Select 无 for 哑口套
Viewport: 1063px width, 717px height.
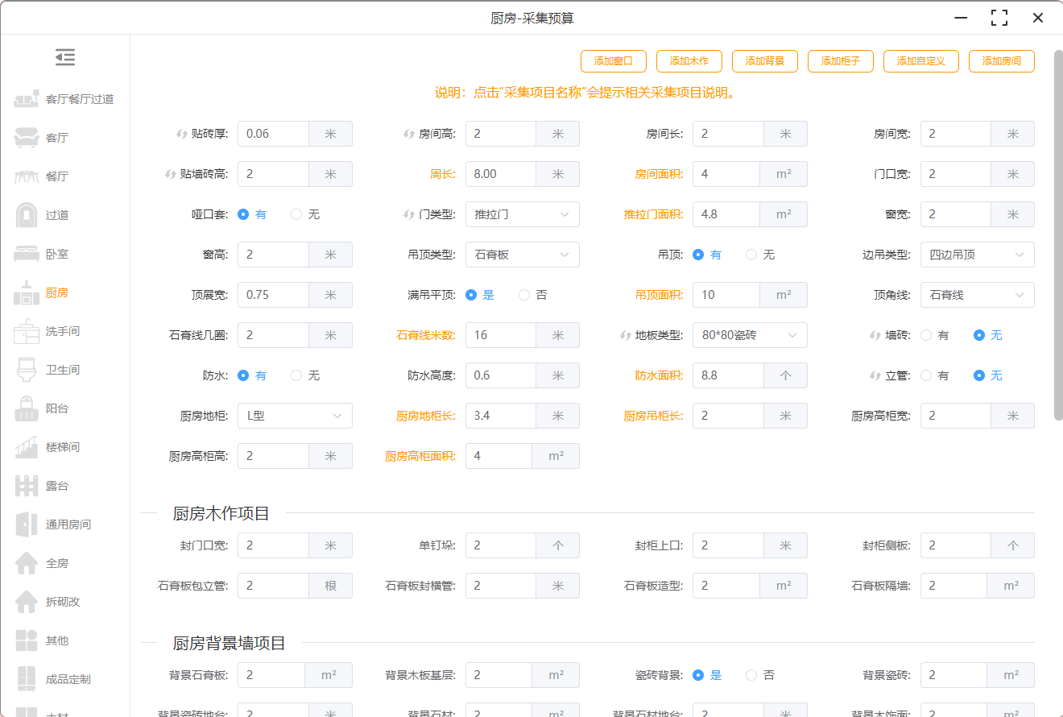[x=296, y=214]
